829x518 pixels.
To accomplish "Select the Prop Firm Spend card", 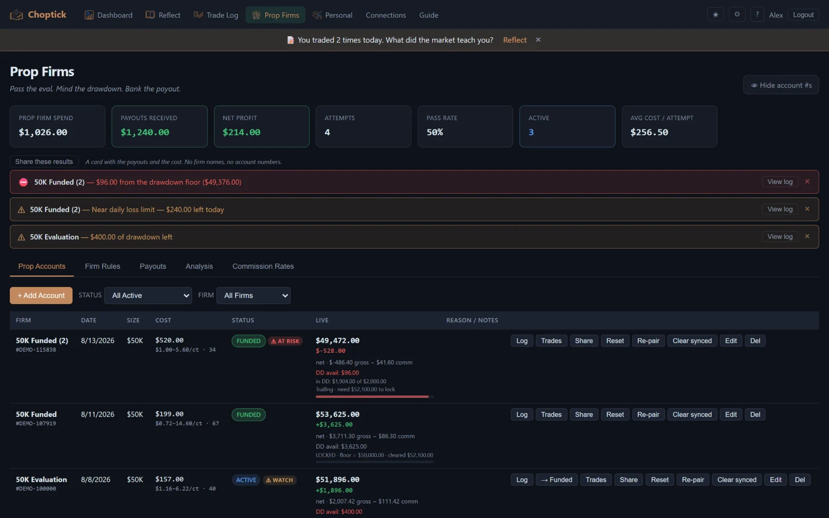I will pos(58,126).
